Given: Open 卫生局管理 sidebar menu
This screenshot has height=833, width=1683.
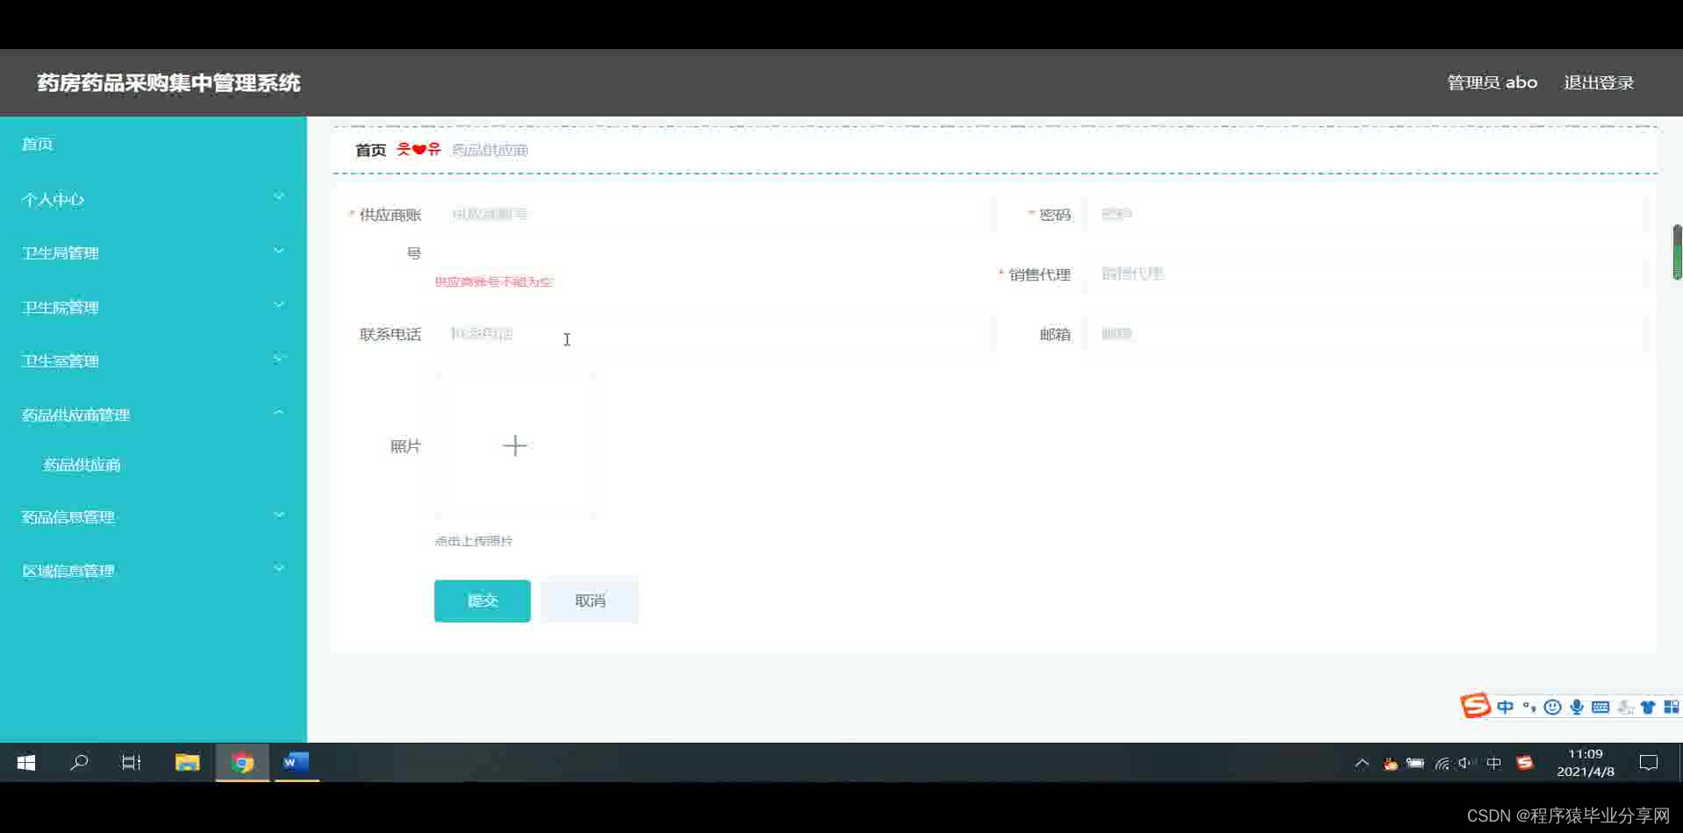Looking at the screenshot, I should [154, 253].
